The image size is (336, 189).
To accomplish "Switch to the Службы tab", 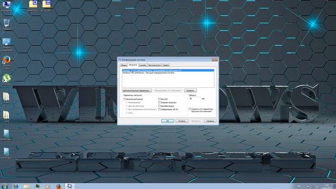I will 142,65.
